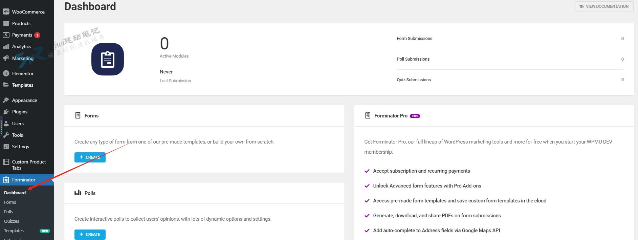Click the View Documentation button
638x240 pixels.
click(x=604, y=6)
